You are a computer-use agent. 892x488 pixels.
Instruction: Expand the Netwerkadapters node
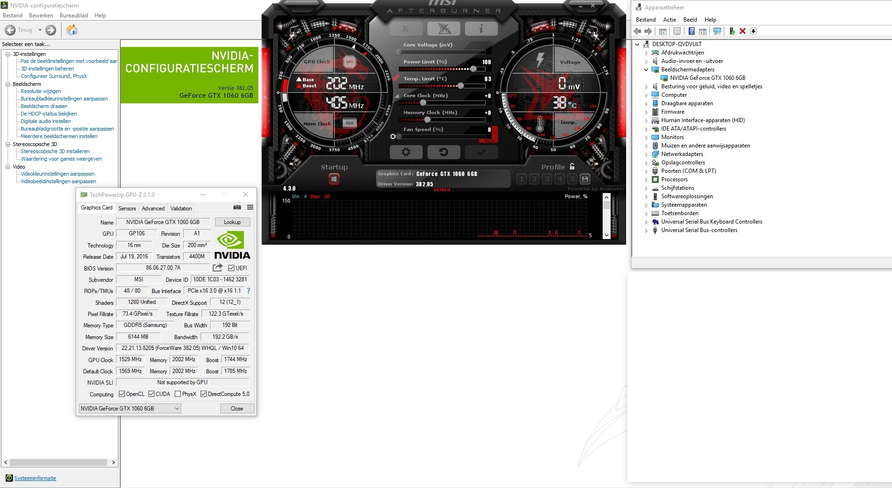click(646, 154)
